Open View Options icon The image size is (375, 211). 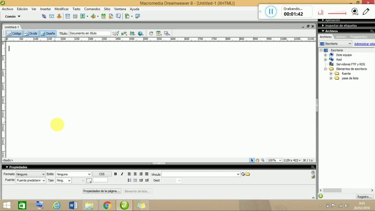[x=159, y=33]
